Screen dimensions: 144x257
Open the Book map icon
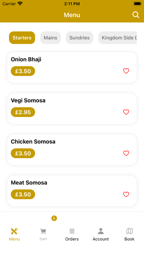129,231
